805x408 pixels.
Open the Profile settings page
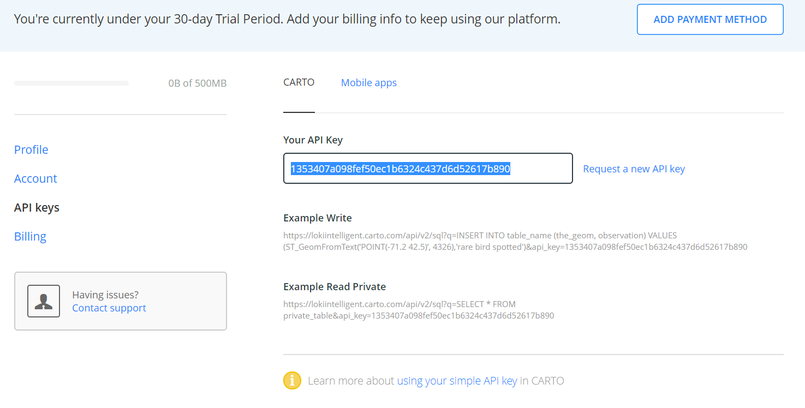pyautogui.click(x=31, y=149)
